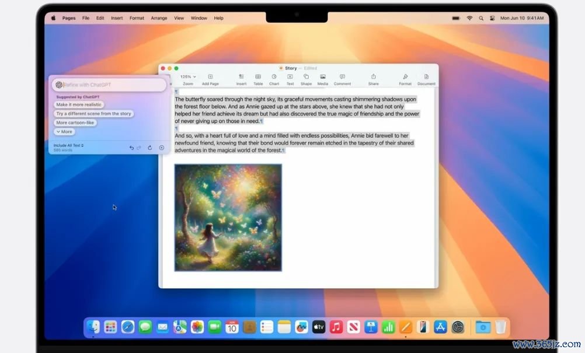Open the Format menu in menu bar
This screenshot has height=353, width=585.
[137, 18]
